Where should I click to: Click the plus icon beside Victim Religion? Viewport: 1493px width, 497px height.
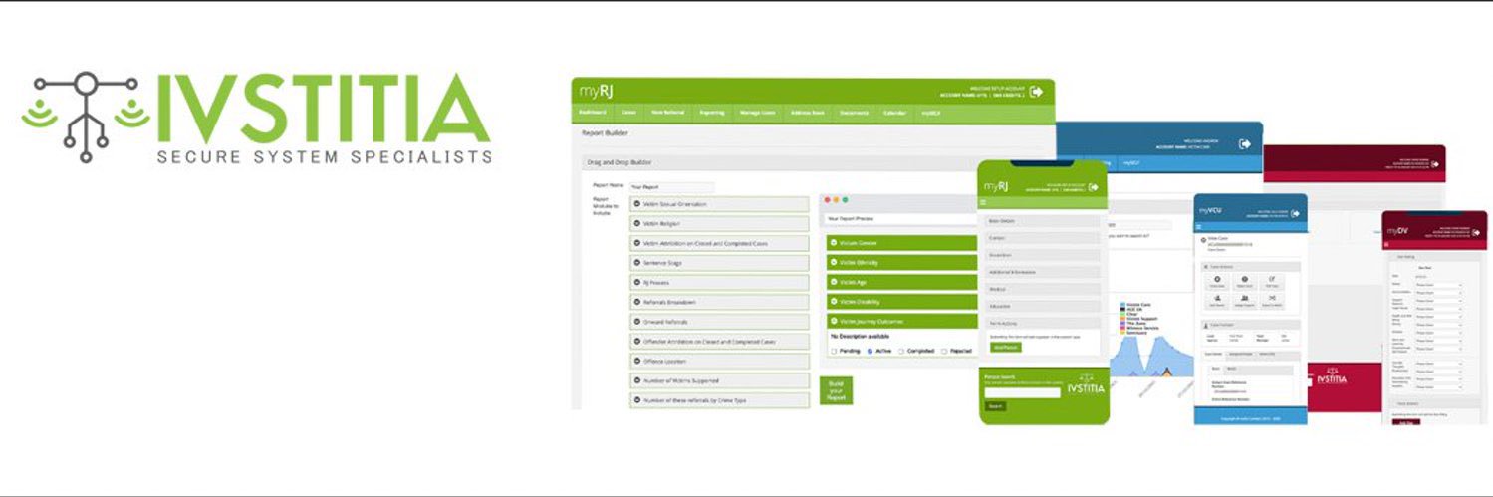[x=637, y=224]
